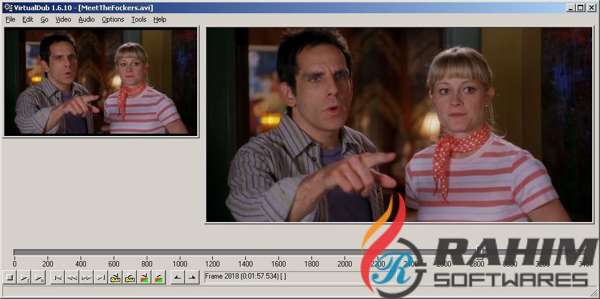
Task: Set selection end mark-out button
Action: coord(192,277)
